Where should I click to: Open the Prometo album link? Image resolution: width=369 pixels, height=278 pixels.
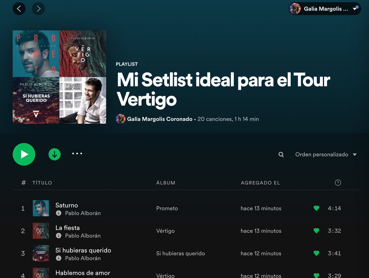tap(167, 208)
